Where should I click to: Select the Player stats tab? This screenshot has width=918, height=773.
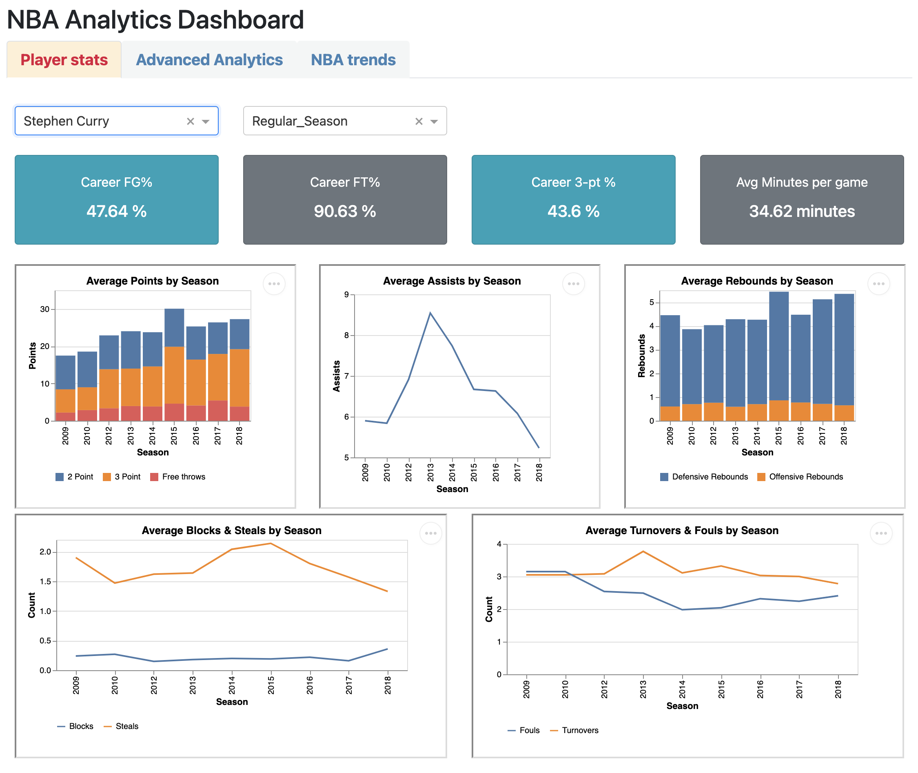pyautogui.click(x=64, y=60)
